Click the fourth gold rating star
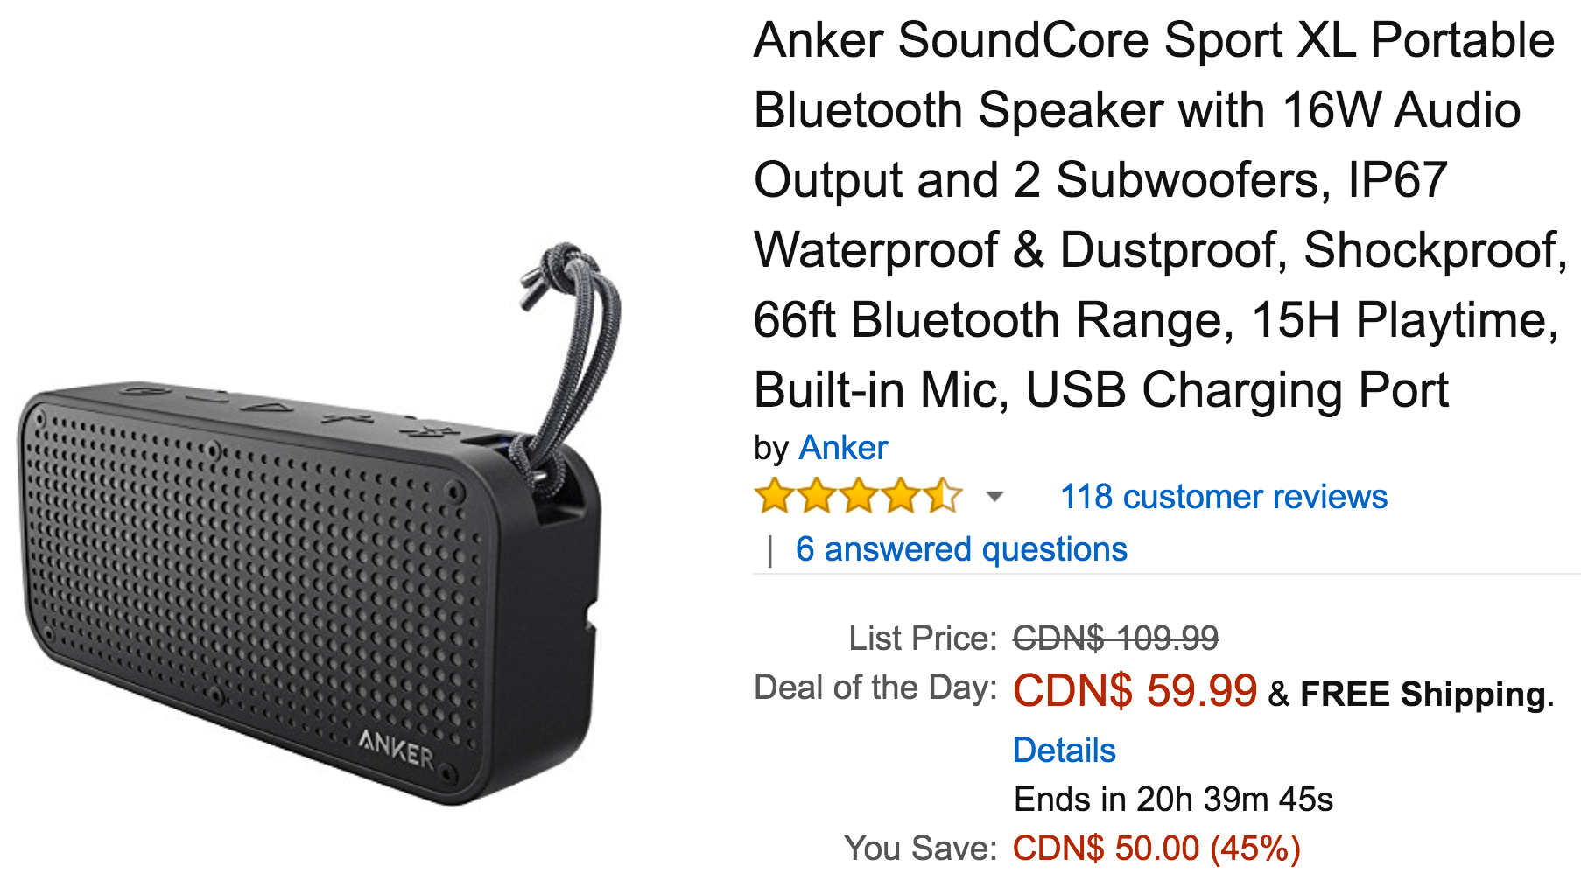 pyautogui.click(x=901, y=496)
